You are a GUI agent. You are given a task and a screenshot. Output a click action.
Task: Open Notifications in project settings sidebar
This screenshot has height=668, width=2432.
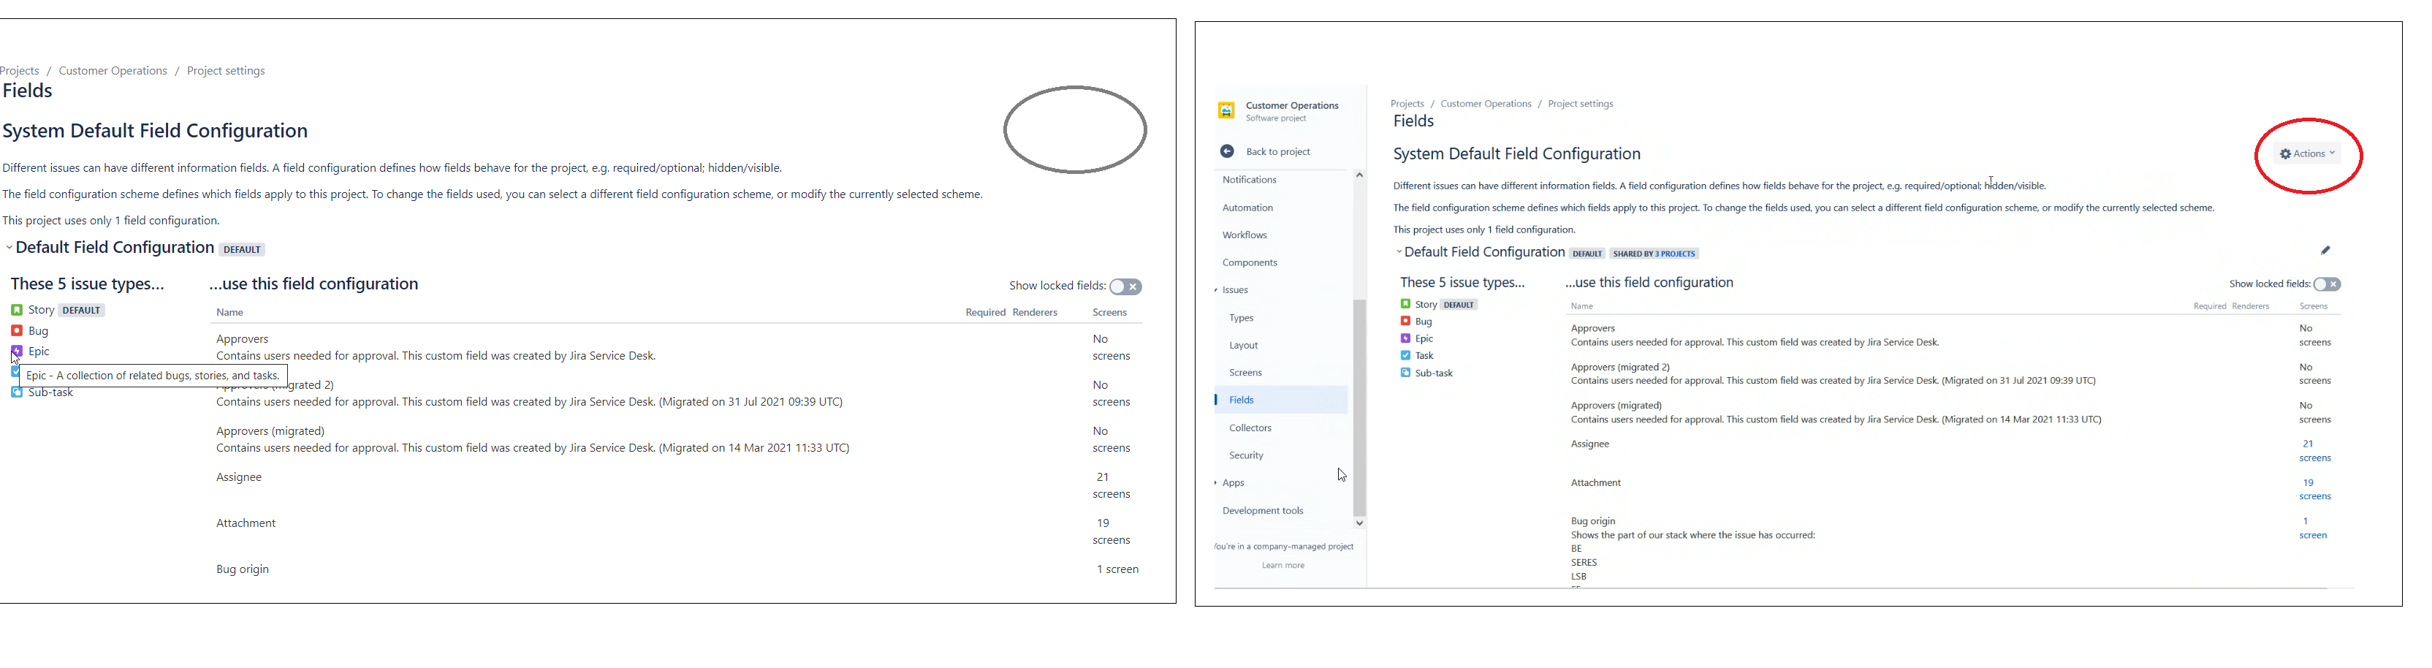(x=1249, y=180)
